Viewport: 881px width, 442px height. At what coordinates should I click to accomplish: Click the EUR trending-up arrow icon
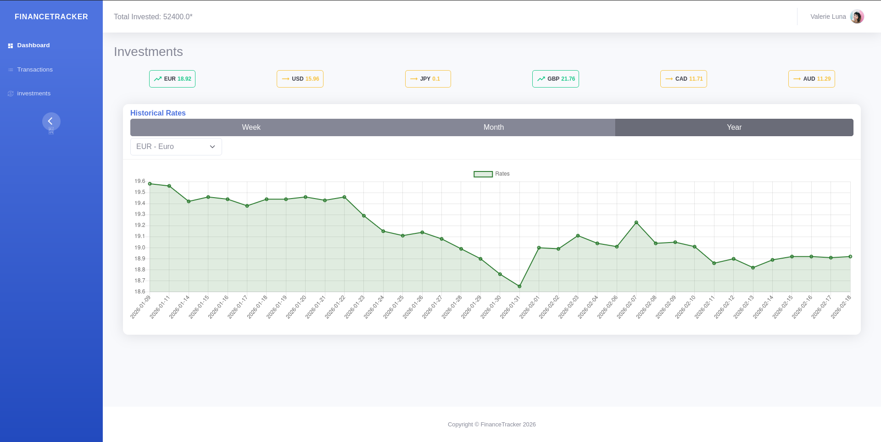coord(158,79)
